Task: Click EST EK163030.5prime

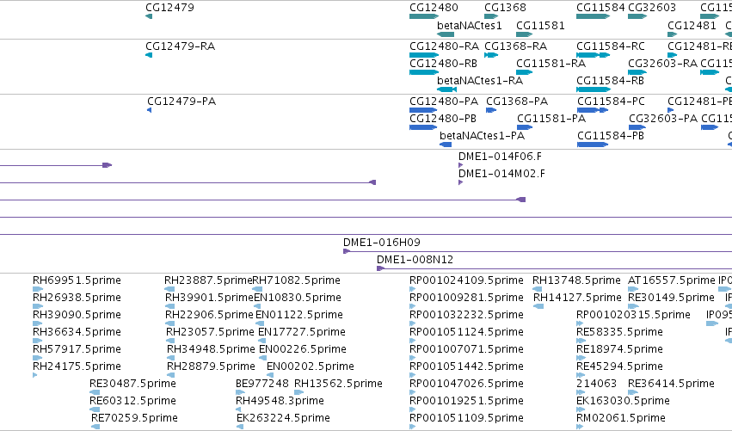Action: [624, 401]
